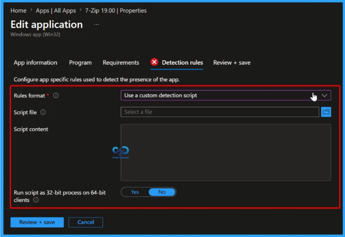345x237 pixels.
Task: Click the 'Script content' label
Action: coord(31,129)
